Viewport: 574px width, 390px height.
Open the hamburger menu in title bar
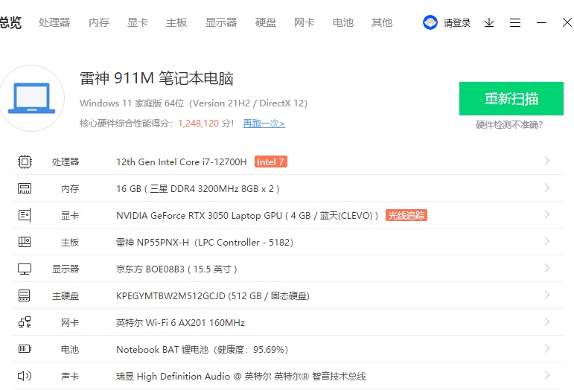pyautogui.click(x=515, y=22)
